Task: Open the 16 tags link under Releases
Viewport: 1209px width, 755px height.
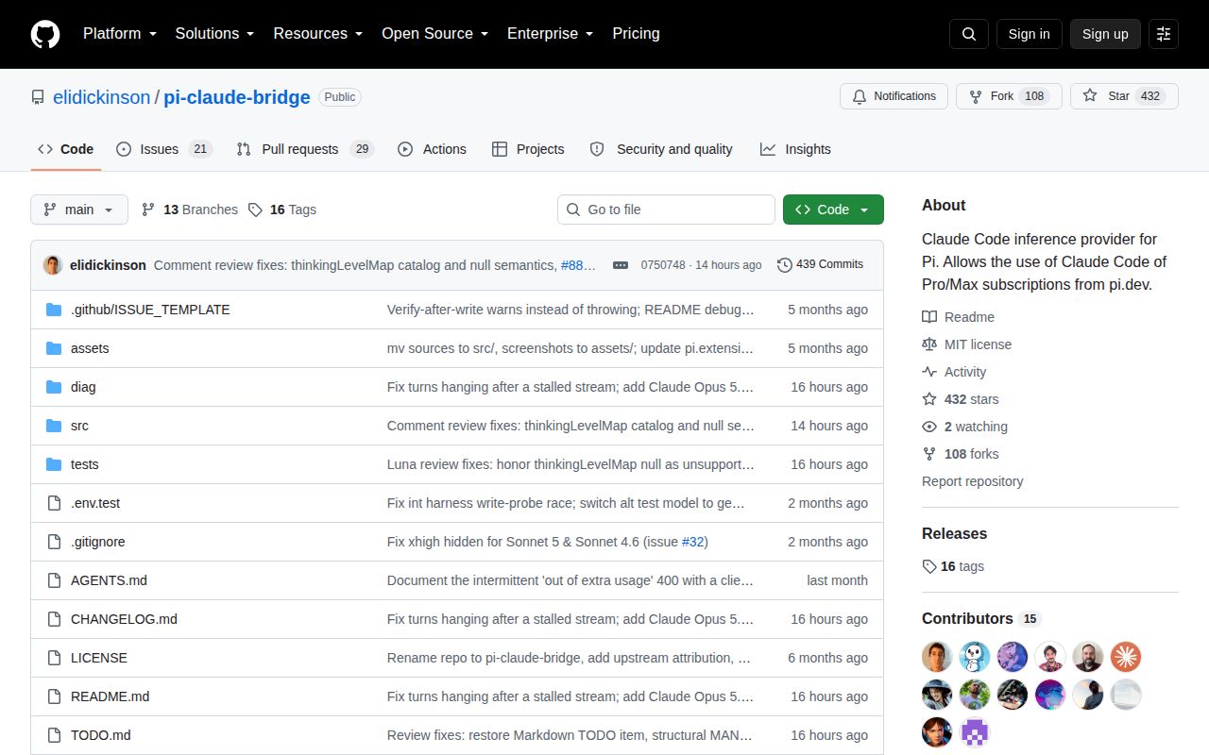Action: click(953, 566)
